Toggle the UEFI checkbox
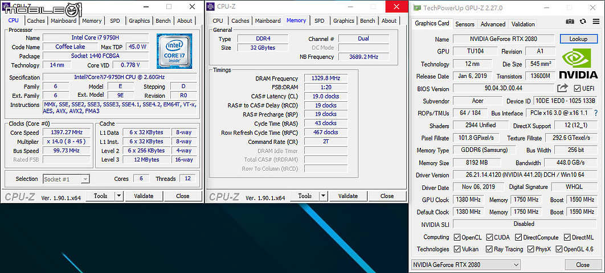Screen dimensions: 605x273 coord(577,89)
